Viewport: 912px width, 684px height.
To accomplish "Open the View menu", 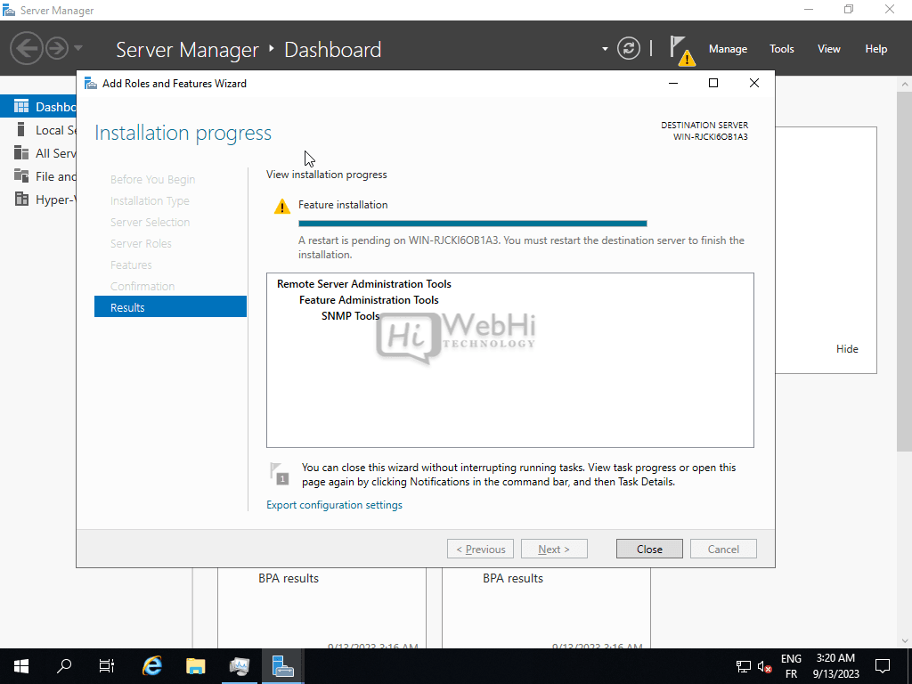I will 828,49.
